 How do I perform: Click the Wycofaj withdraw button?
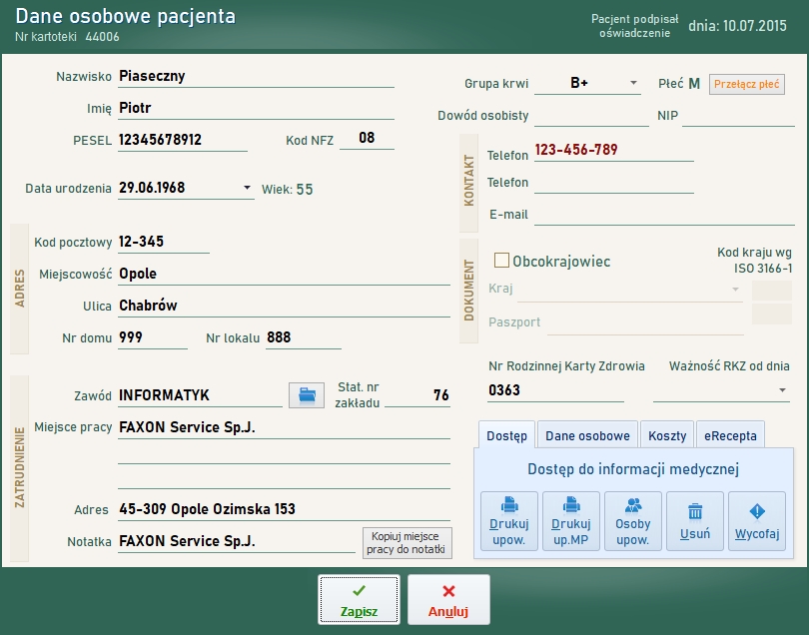point(756,521)
